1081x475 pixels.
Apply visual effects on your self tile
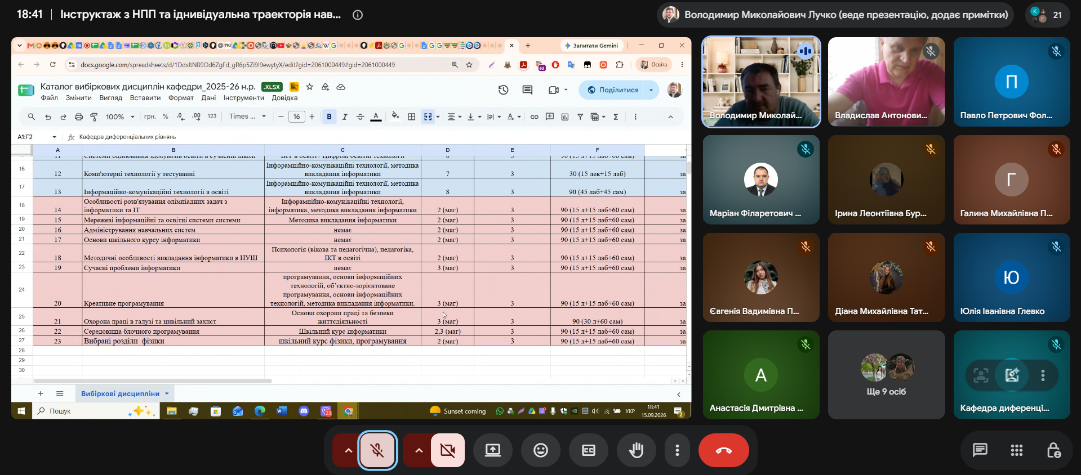click(1012, 375)
